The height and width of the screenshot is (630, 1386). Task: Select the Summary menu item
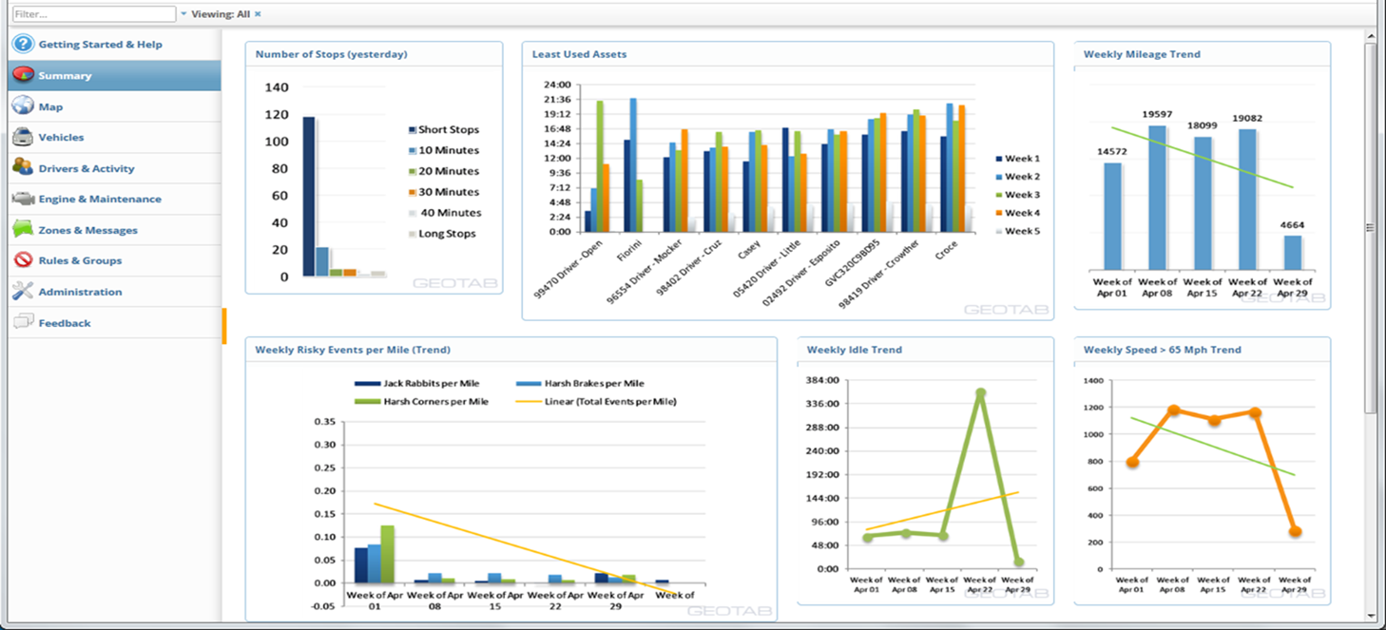[65, 76]
